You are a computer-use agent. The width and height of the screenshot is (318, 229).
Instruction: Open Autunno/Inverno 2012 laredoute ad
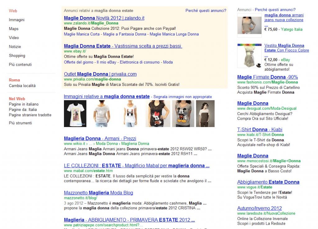(x=259, y=208)
